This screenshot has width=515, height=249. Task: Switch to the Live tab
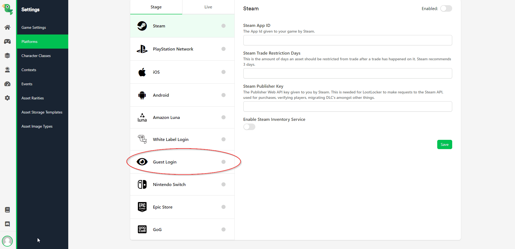pos(208,7)
